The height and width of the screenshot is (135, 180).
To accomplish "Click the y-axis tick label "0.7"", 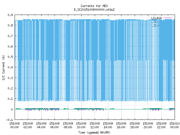I will click(x=10, y=36).
